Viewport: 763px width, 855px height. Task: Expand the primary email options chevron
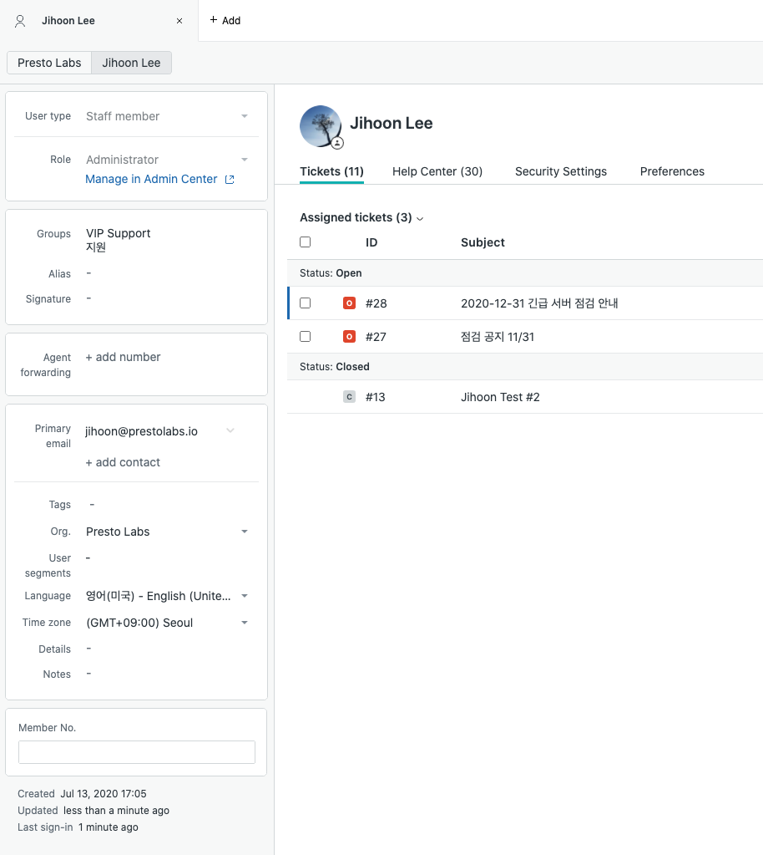230,430
